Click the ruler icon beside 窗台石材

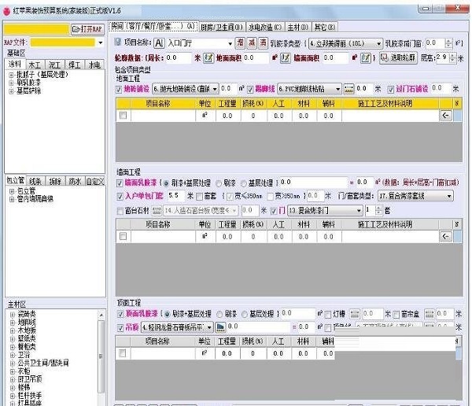tap(157, 211)
